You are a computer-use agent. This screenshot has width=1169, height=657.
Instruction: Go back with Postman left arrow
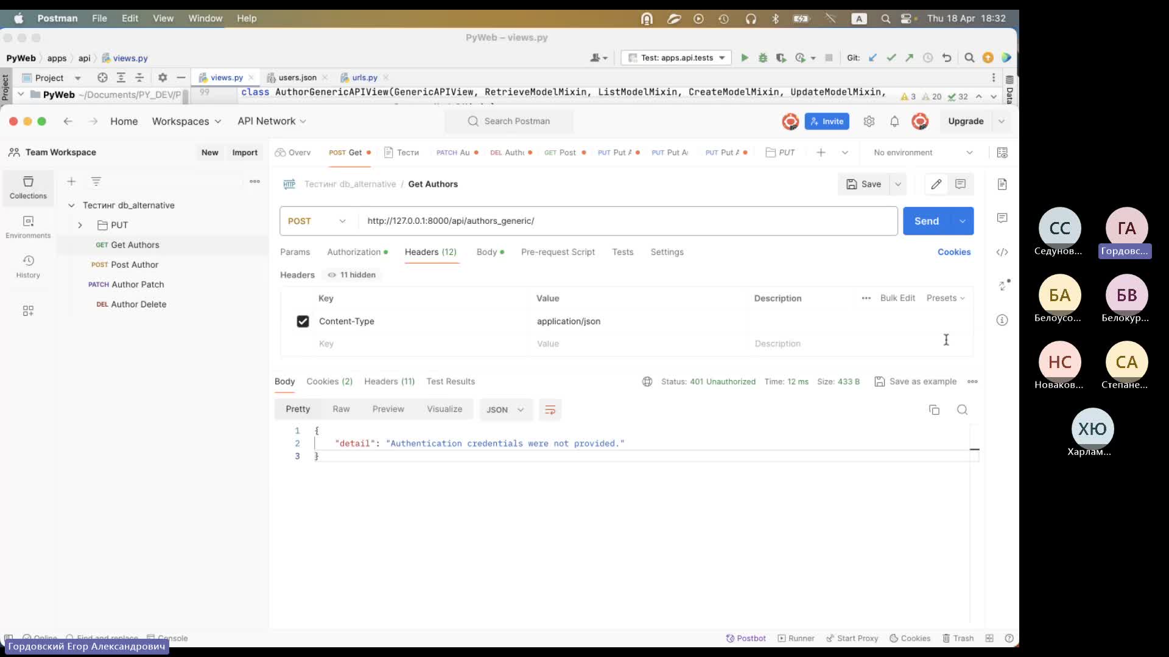click(x=68, y=121)
